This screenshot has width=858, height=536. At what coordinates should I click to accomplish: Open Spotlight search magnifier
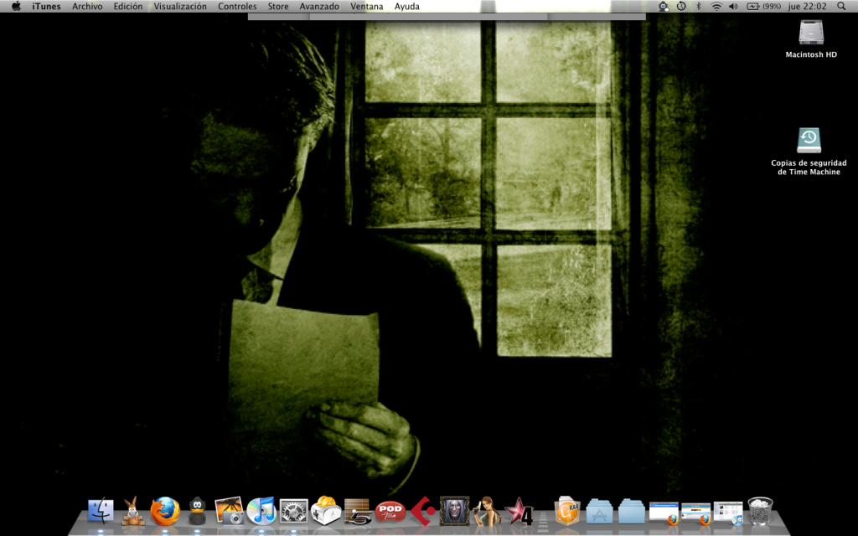pyautogui.click(x=841, y=6)
